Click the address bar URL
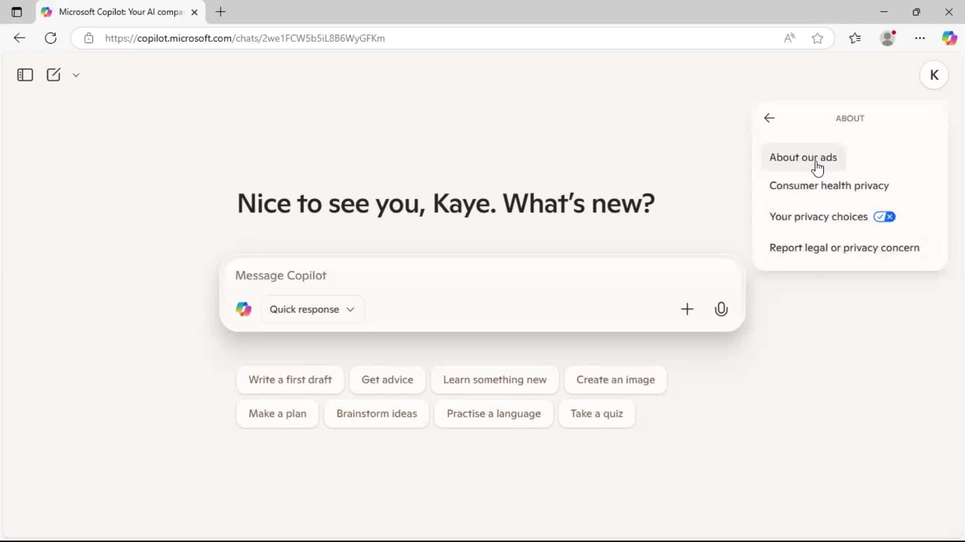This screenshot has width=965, height=542. tap(245, 38)
